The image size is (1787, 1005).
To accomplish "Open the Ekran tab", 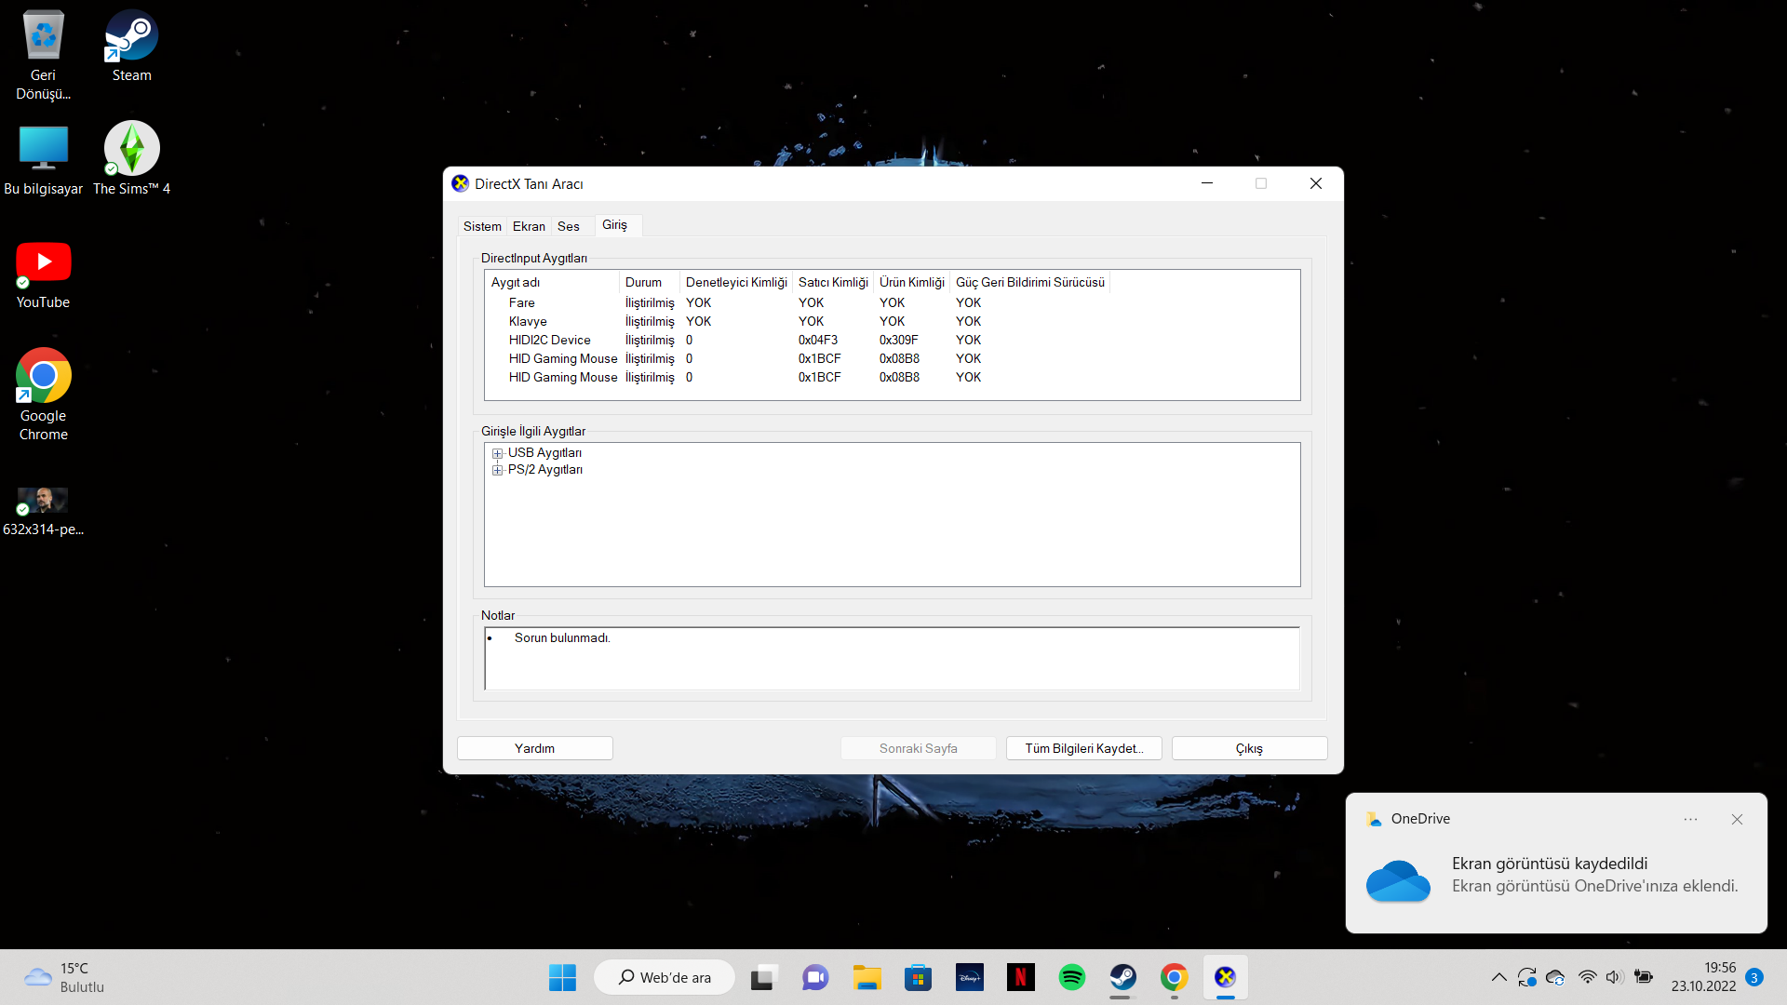I will coord(529,226).
